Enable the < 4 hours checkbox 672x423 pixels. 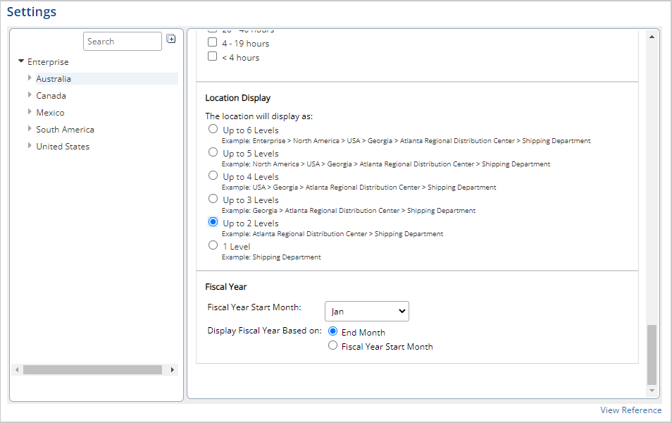click(x=213, y=57)
